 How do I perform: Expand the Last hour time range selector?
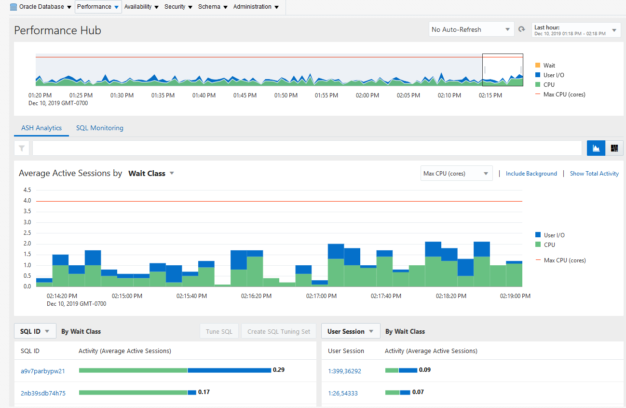click(x=576, y=30)
